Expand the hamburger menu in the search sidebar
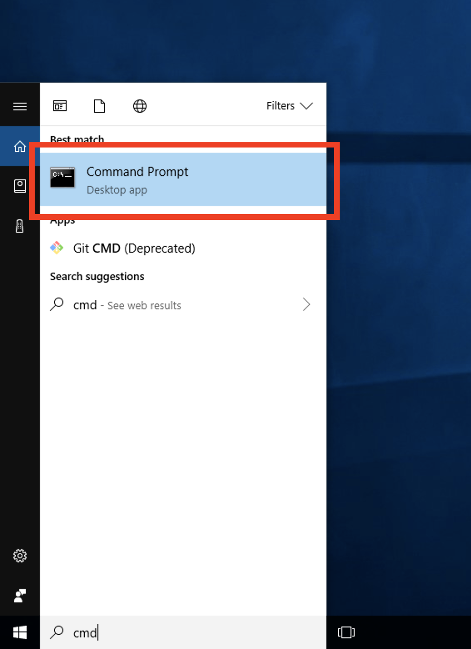 click(x=20, y=106)
